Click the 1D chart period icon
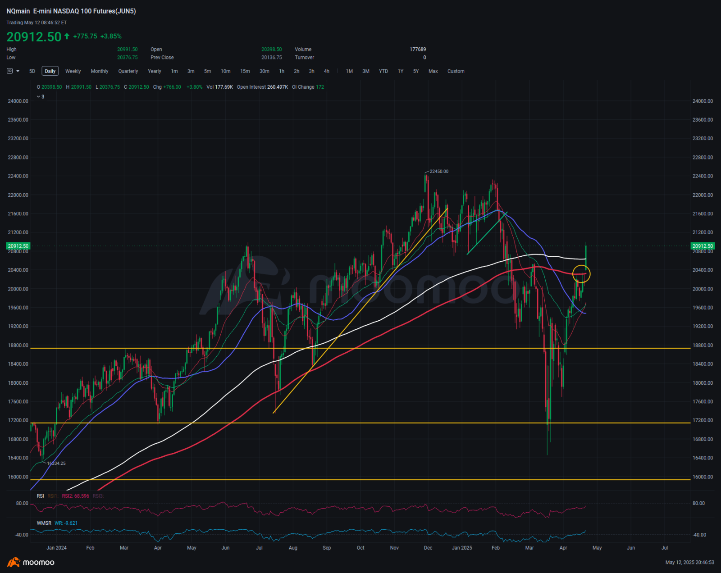Screen dimensions: 721x573 [9, 71]
